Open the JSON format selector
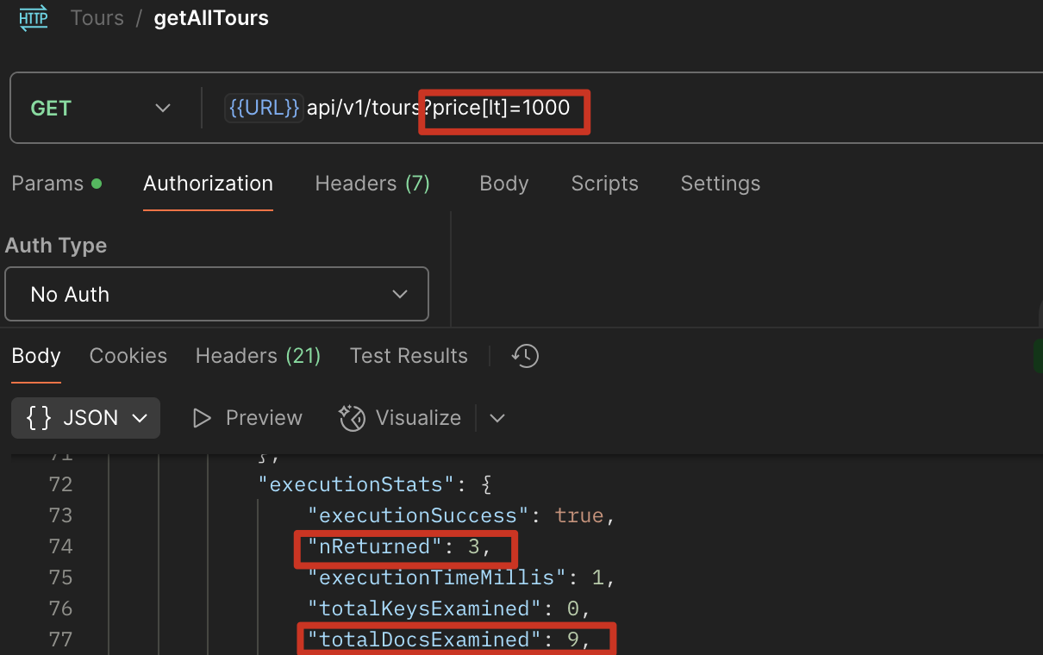 point(86,418)
